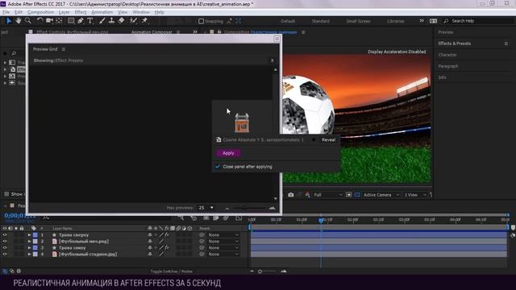Open the Window menu

click(141, 12)
